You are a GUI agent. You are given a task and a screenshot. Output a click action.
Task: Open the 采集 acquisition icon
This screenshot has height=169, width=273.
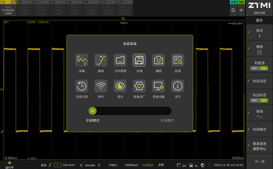82,60
